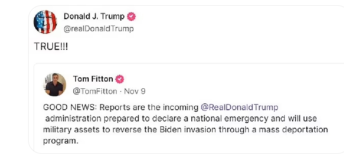
Task: Click the phrase 'national emergency' in the quote
Action: click(x=229, y=119)
